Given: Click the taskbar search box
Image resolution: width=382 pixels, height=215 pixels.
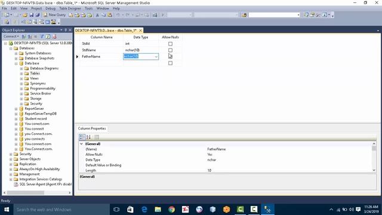Looking at the screenshot, I should 61,210.
